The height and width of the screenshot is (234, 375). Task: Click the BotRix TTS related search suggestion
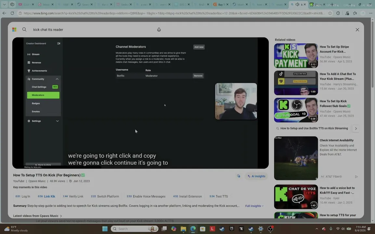312,128
